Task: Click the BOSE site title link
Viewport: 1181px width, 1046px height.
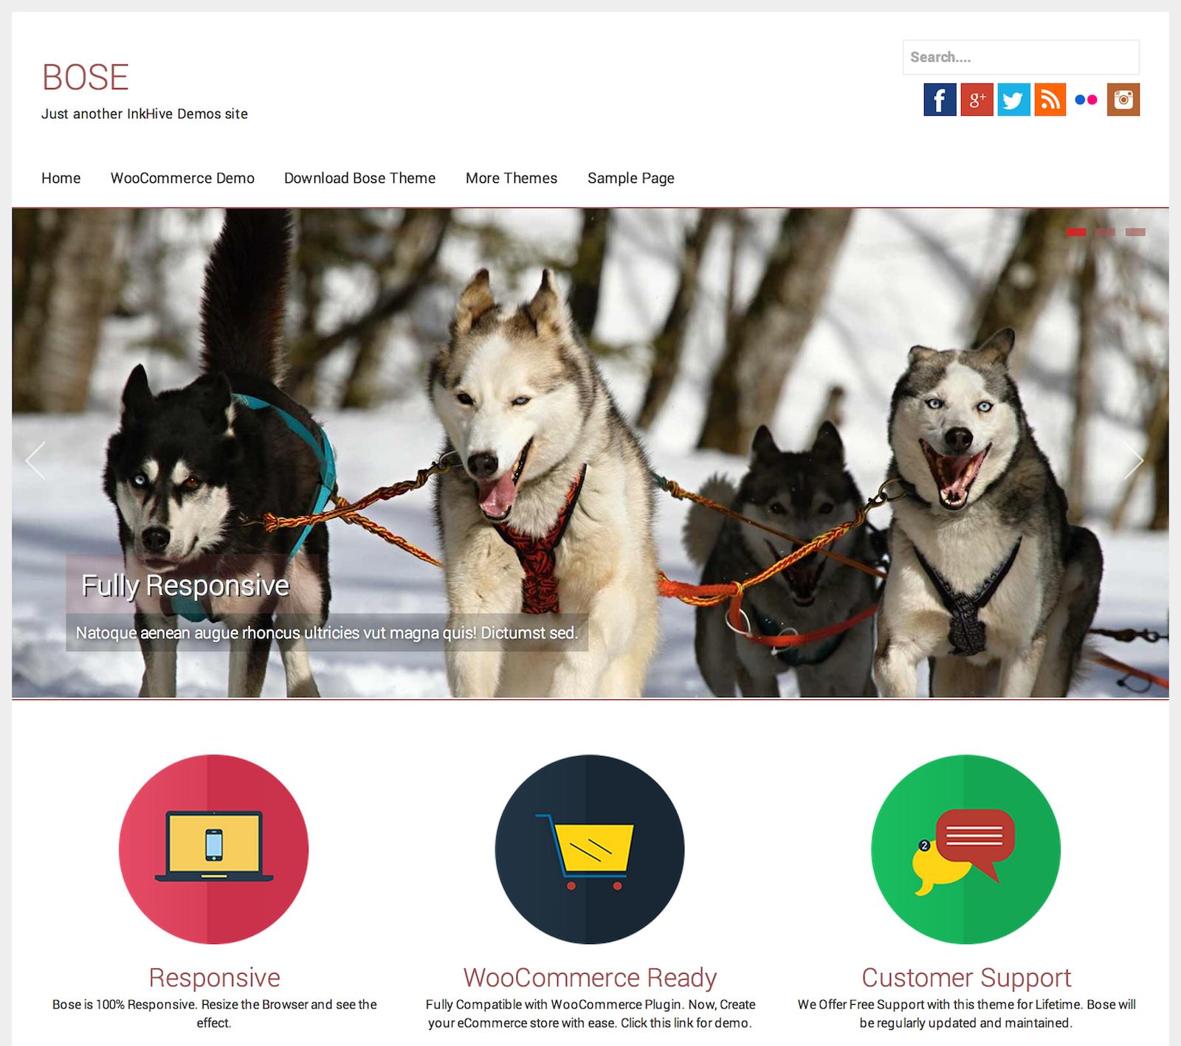Action: point(86,77)
